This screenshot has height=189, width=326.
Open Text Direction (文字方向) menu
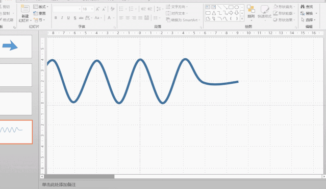tap(177, 7)
